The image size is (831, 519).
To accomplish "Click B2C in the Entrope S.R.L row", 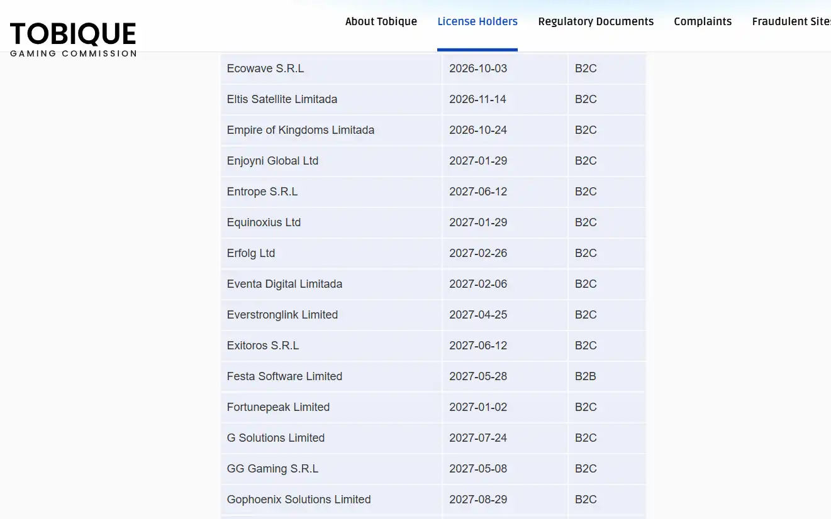I will pos(586,192).
